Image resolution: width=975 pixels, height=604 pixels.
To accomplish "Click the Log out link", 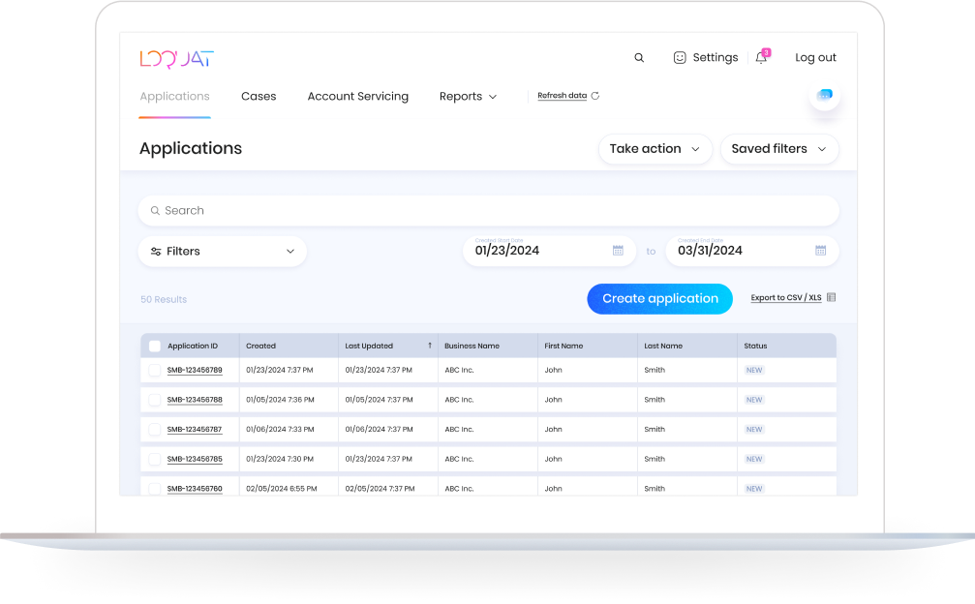I will 815,58.
